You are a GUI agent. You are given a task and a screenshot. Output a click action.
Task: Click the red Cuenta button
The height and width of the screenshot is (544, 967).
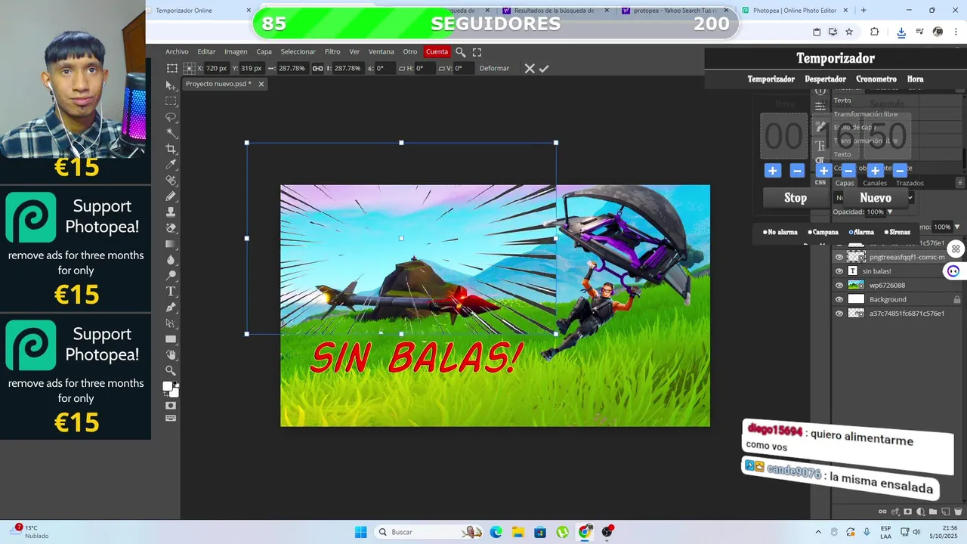[437, 52]
